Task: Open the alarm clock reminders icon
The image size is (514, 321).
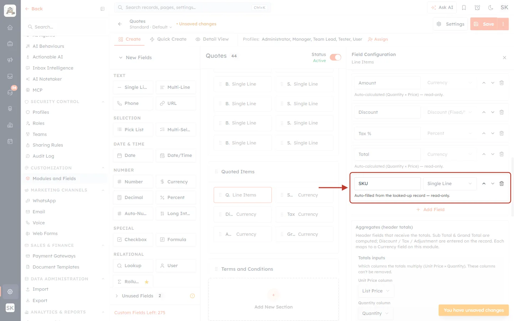Action: (x=477, y=7)
